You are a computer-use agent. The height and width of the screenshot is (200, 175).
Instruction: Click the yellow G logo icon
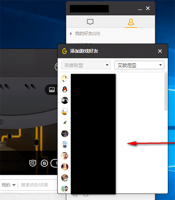tap(64, 51)
